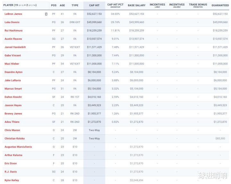231x184 pixels.
Task: Open Austin Reaves player link
Action: pyautogui.click(x=13, y=39)
